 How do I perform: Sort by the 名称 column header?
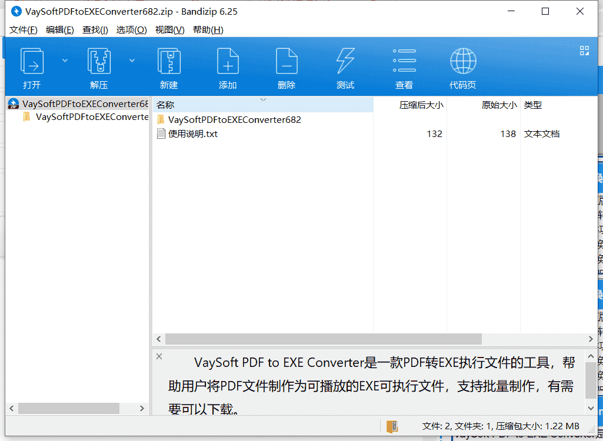pyautogui.click(x=263, y=105)
